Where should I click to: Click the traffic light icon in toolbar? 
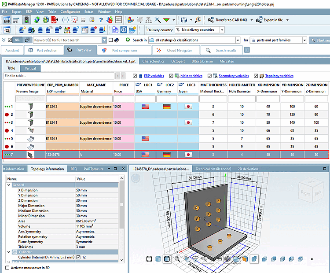(x=26, y=20)
